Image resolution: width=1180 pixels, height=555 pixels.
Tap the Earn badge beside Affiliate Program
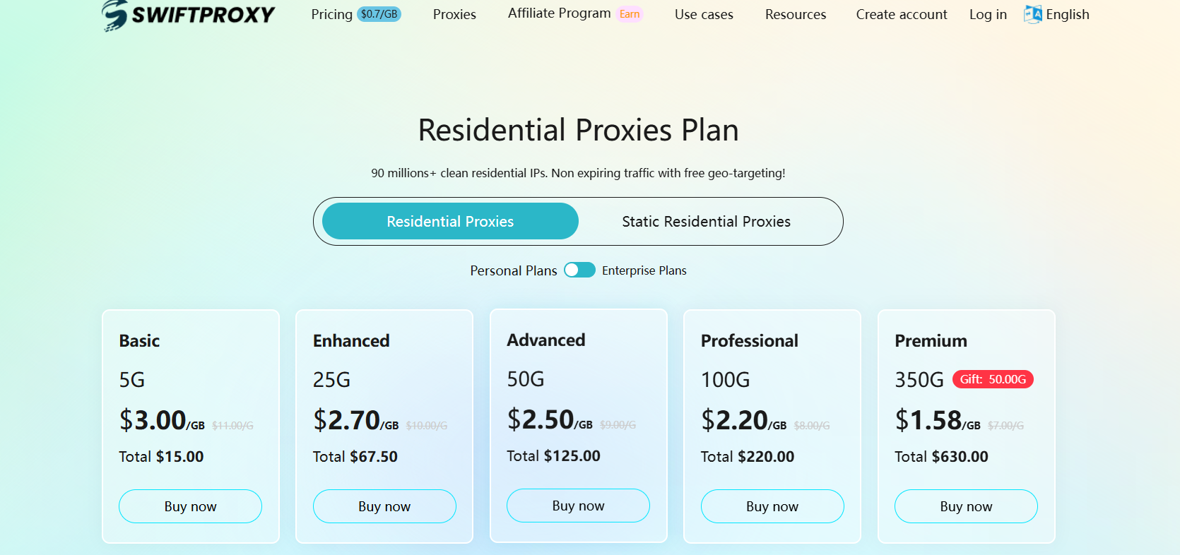(x=630, y=14)
